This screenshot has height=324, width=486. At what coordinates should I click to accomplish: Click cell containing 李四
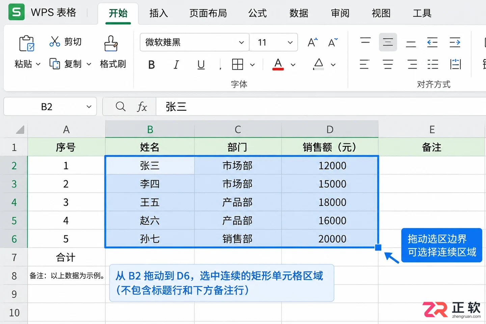150,184
